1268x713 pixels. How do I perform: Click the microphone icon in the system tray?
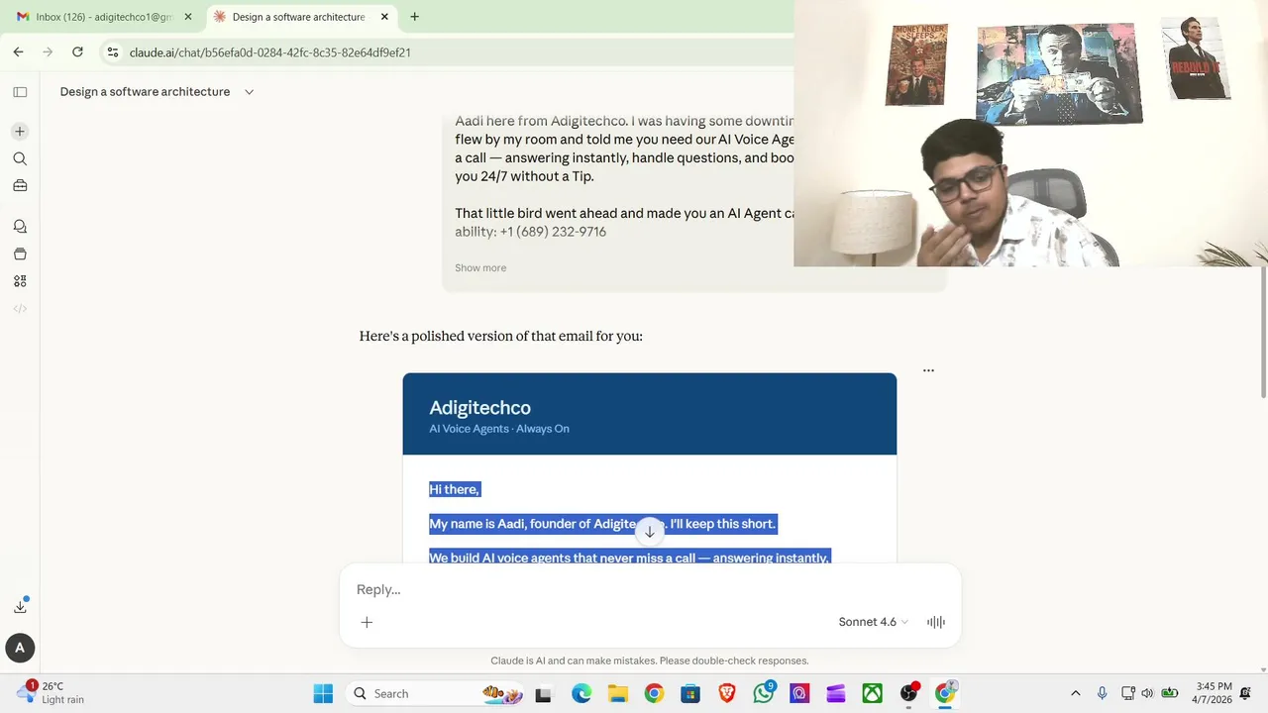tap(1102, 694)
